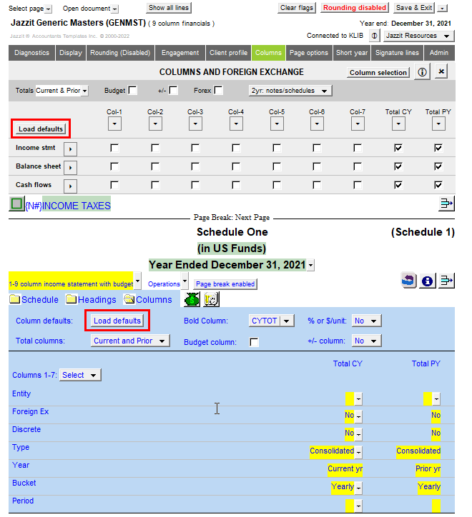The height and width of the screenshot is (517, 472).
Task: Click the Column selection button
Action: click(378, 73)
